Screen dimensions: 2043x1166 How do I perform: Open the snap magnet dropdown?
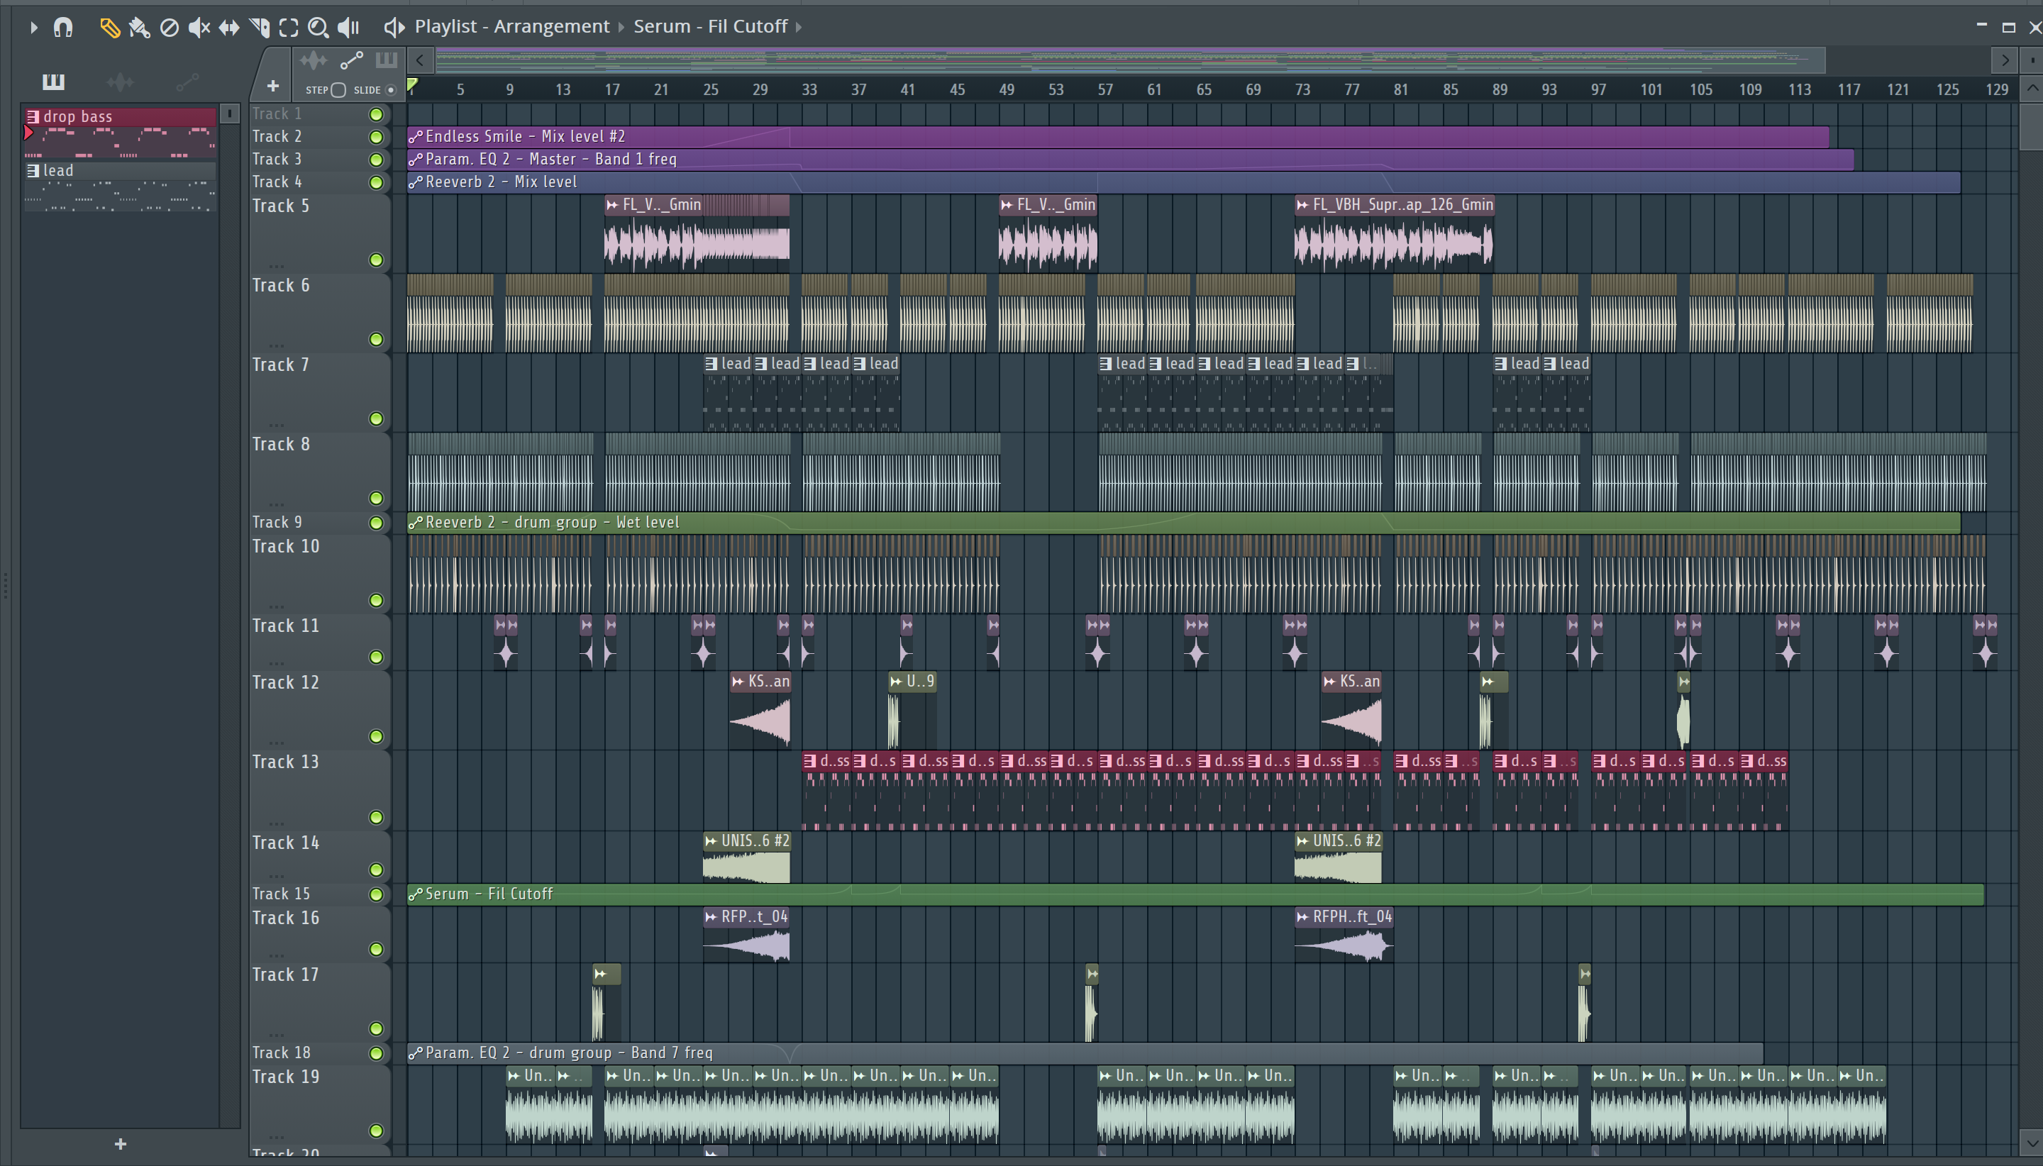pyautogui.click(x=62, y=28)
